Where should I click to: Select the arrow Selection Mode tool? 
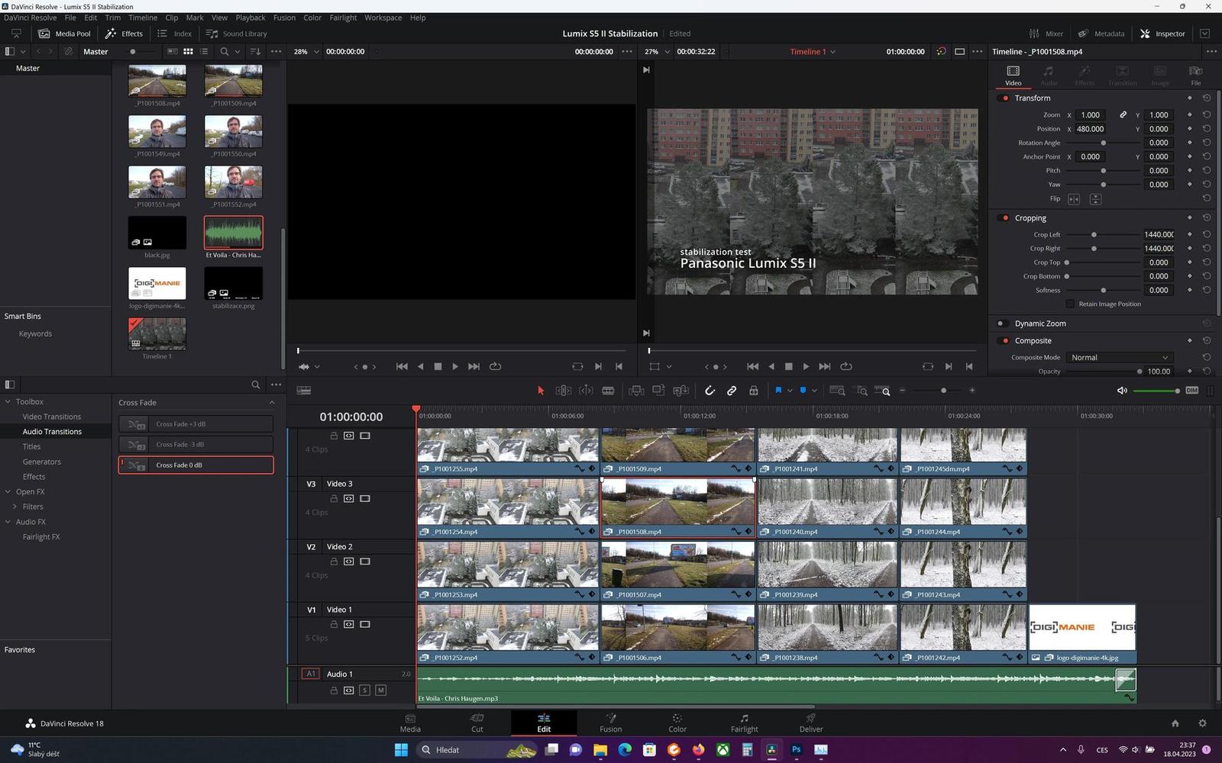click(x=541, y=391)
